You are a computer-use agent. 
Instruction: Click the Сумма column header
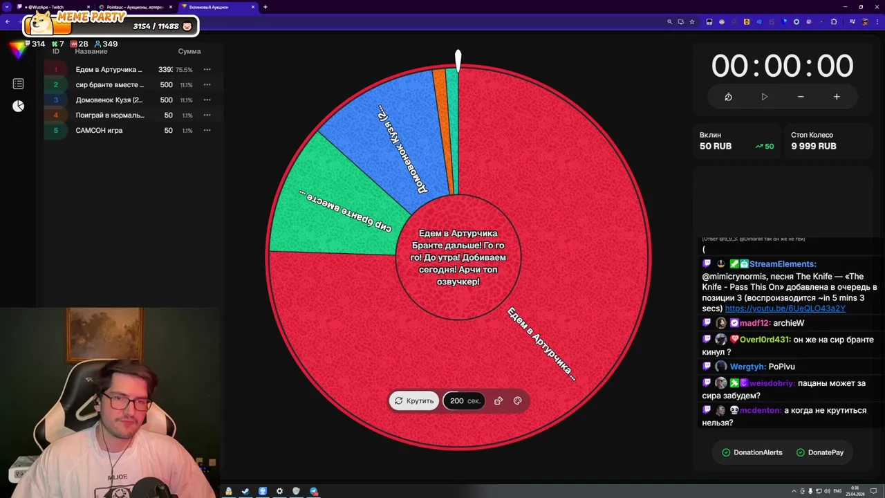[x=189, y=51]
